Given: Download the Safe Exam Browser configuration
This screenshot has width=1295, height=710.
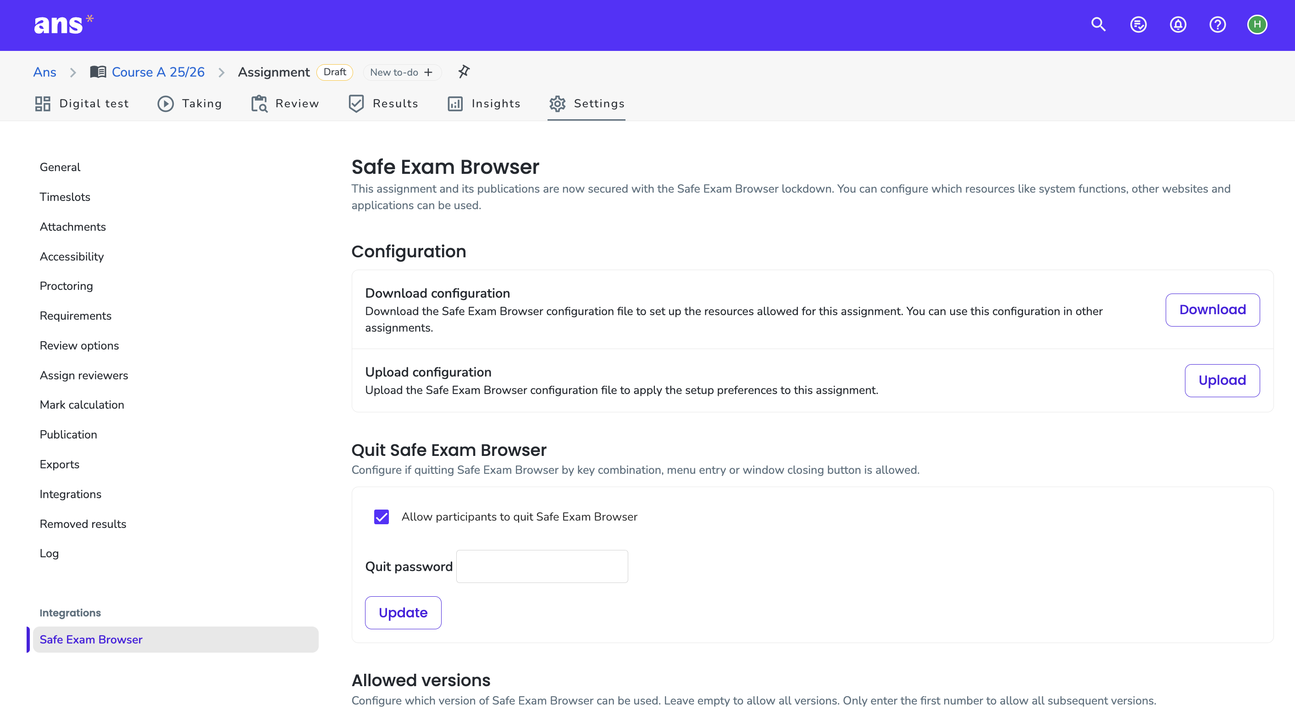Looking at the screenshot, I should click(x=1212, y=310).
